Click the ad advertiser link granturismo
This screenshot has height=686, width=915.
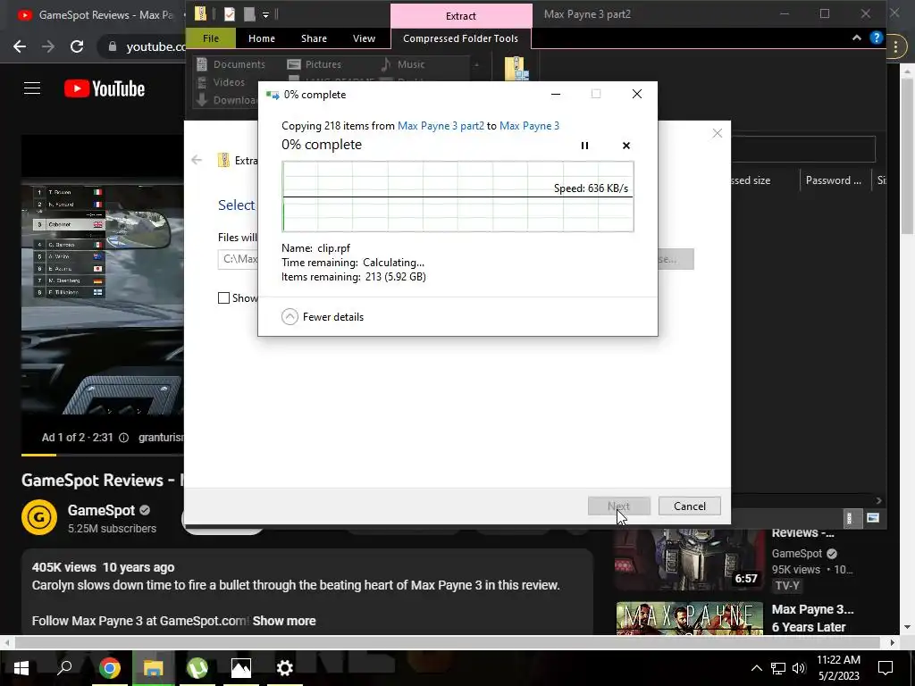[161, 438]
